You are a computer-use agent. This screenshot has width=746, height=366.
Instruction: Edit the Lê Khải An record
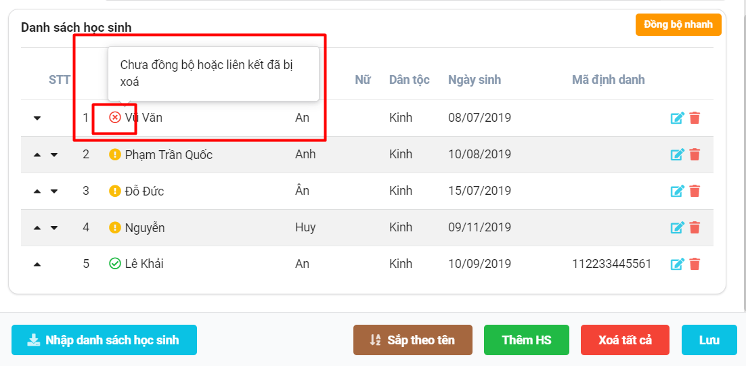(x=677, y=265)
